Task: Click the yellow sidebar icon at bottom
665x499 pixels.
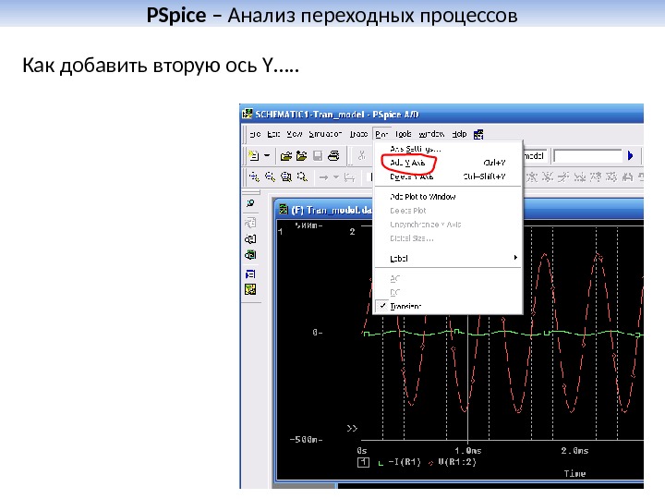Action: (250, 290)
